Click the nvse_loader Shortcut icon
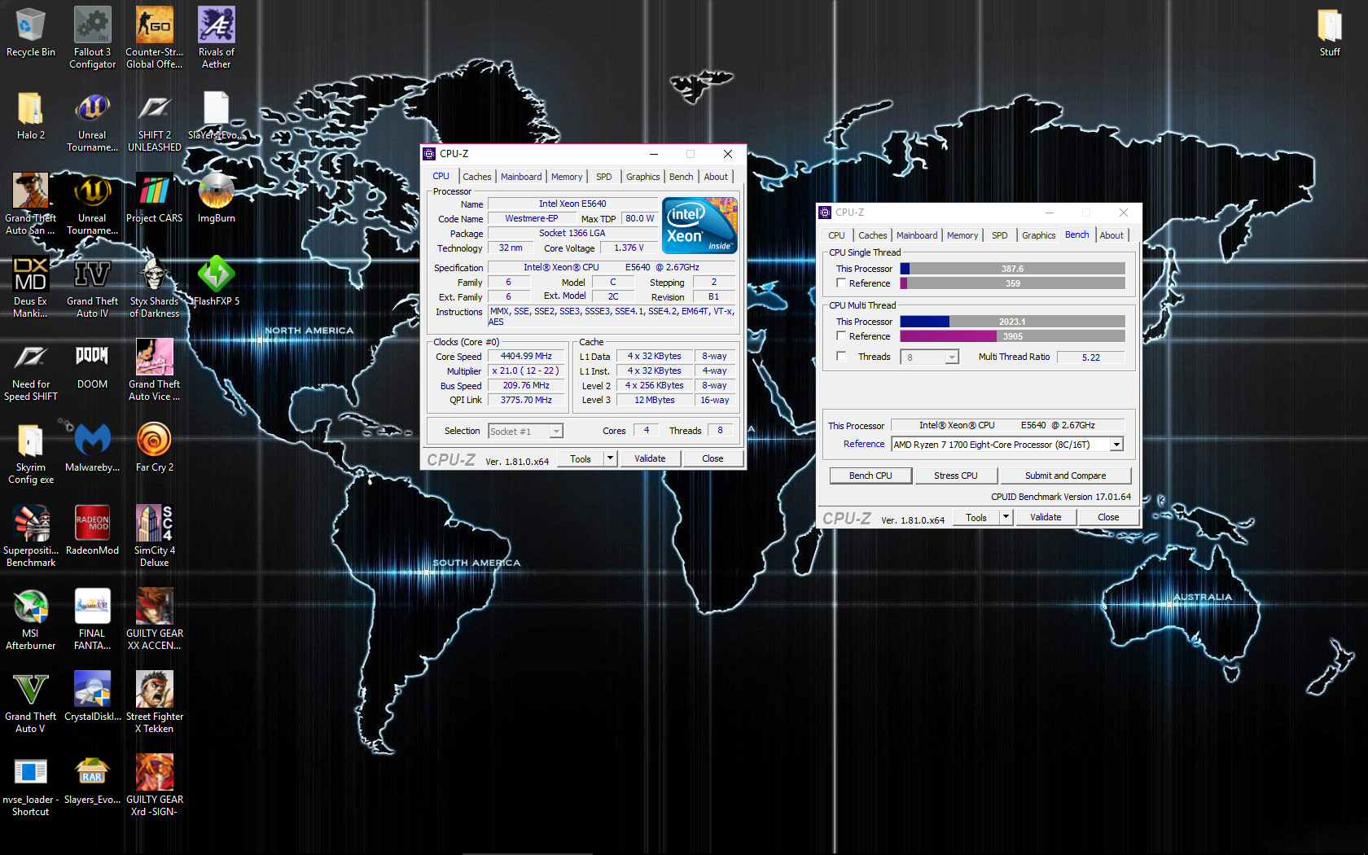The image size is (1368, 855). click(31, 785)
